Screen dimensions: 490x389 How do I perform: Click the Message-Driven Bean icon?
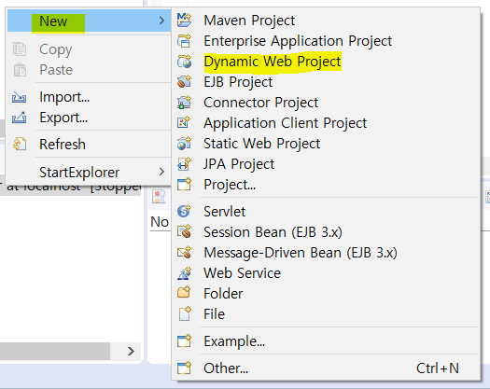[x=184, y=253]
